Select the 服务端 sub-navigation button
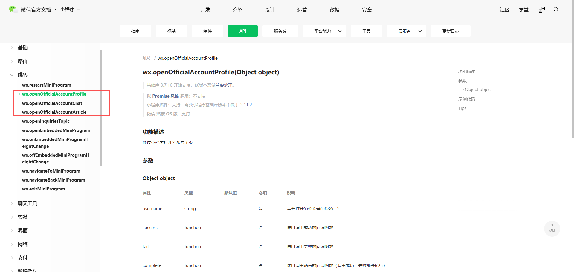The image size is (574, 272). (280, 31)
